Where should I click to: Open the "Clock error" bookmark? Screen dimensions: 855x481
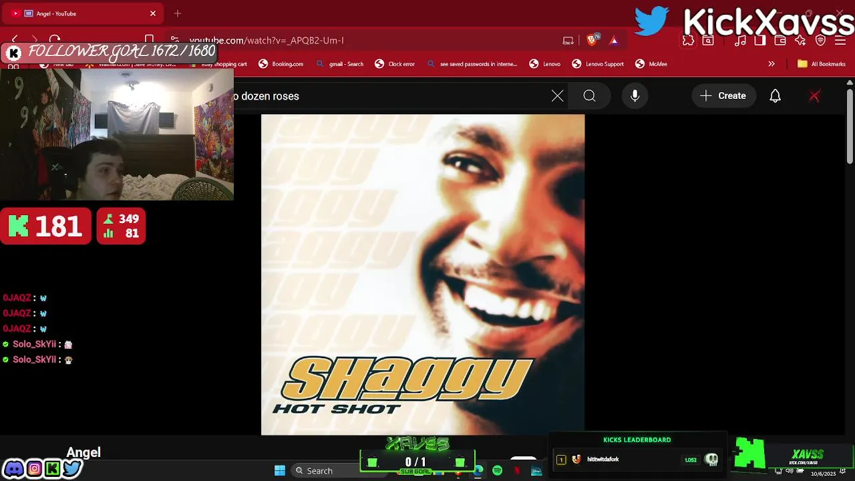point(395,64)
